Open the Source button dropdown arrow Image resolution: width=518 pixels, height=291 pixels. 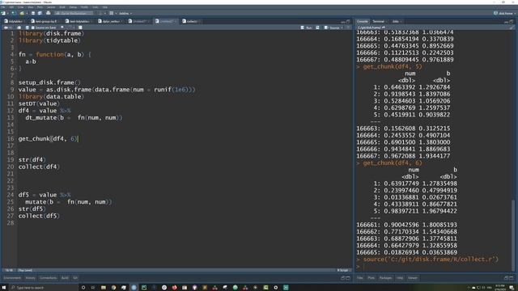[342, 27]
